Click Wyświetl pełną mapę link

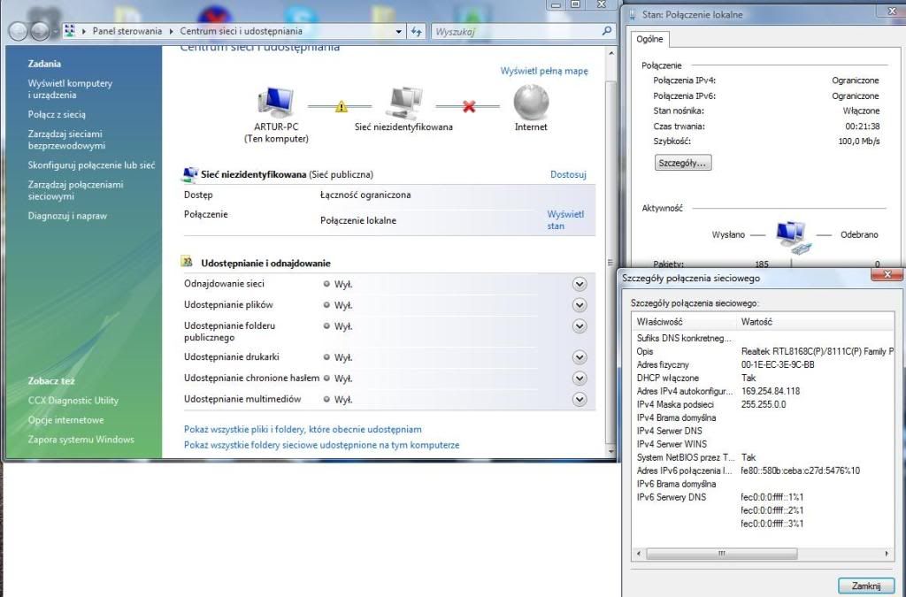544,71
